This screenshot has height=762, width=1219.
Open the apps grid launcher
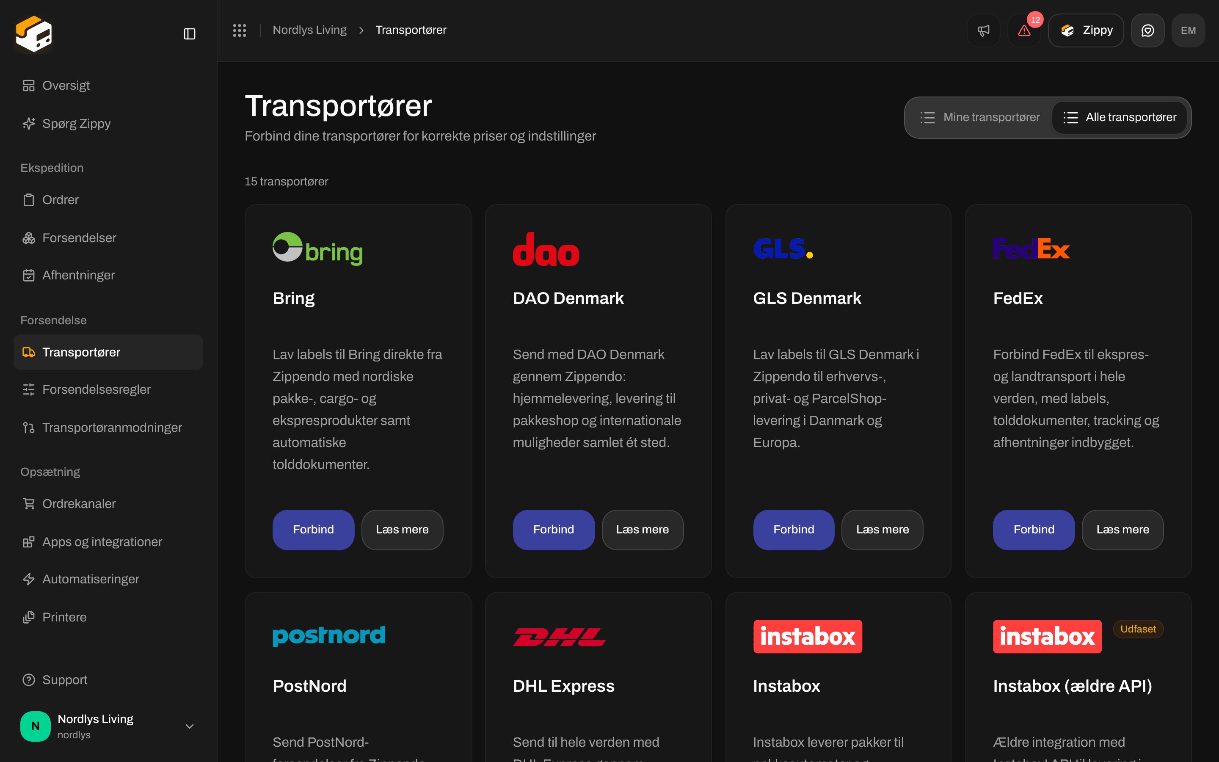pyautogui.click(x=239, y=30)
